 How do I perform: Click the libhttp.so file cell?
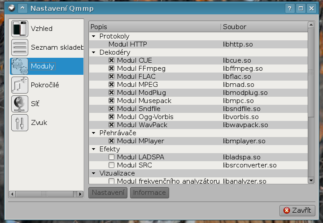pos(238,44)
